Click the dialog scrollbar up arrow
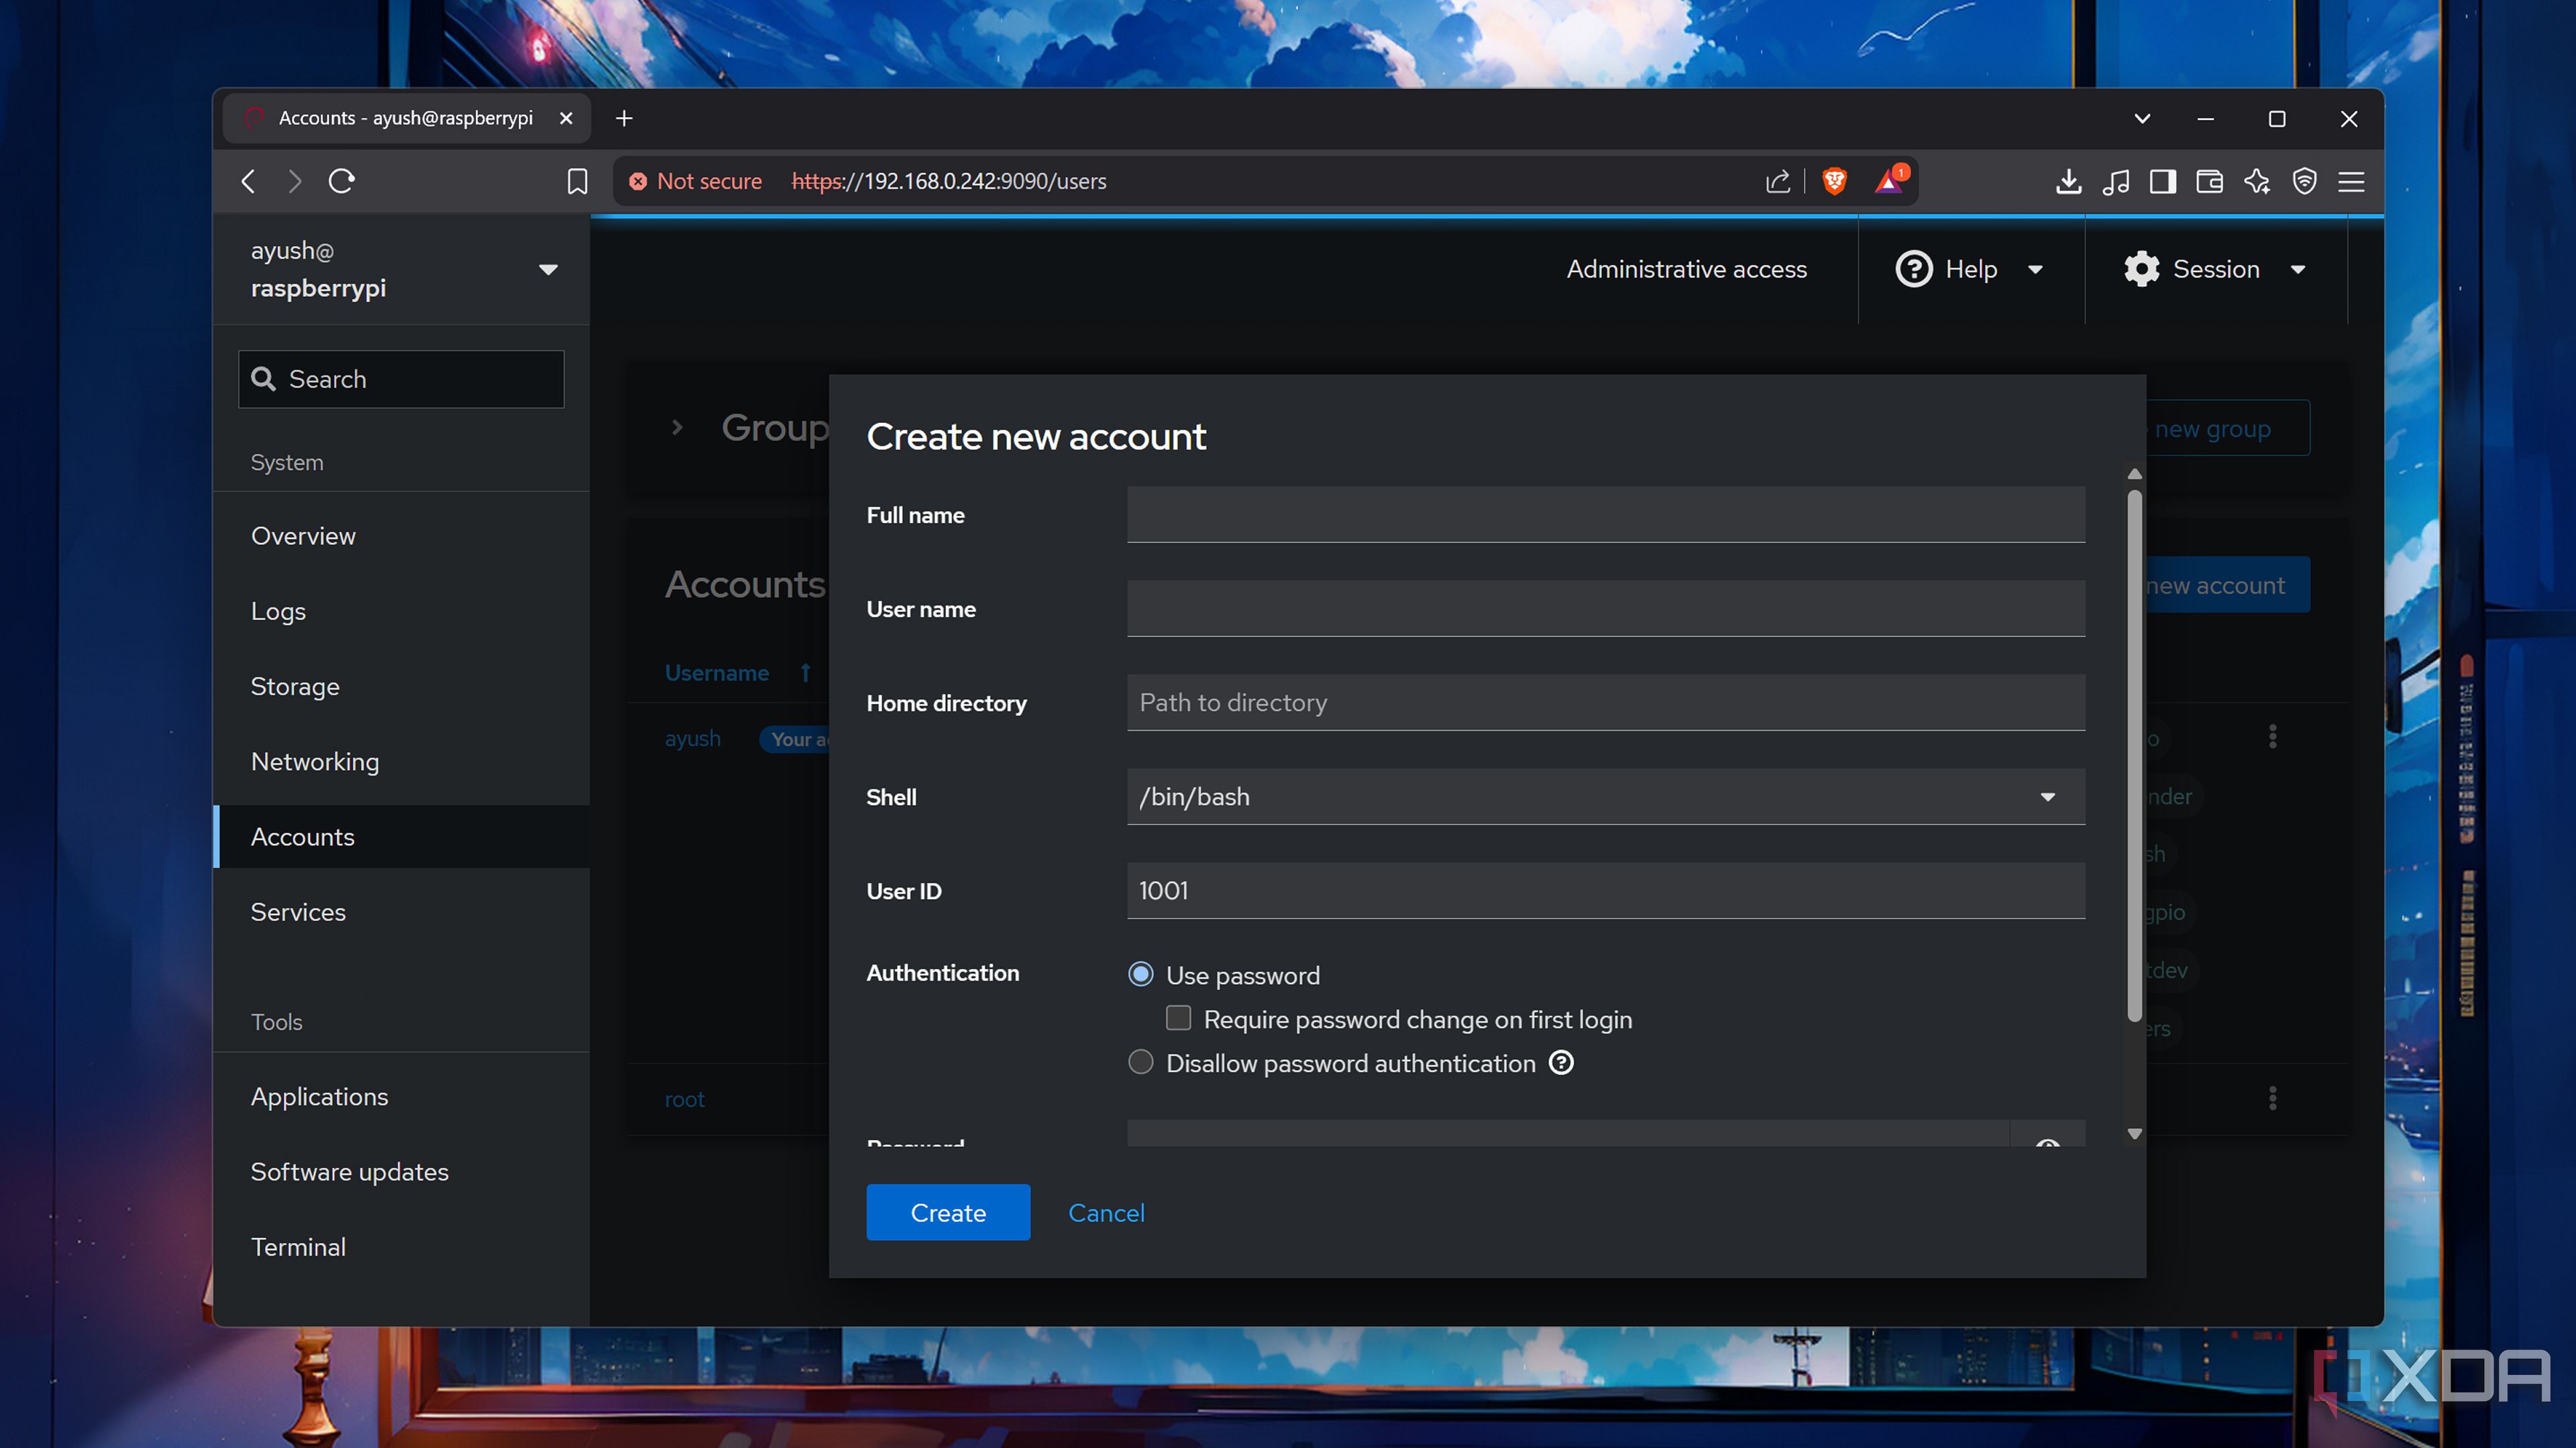This screenshot has width=2576, height=1448. [2135, 474]
